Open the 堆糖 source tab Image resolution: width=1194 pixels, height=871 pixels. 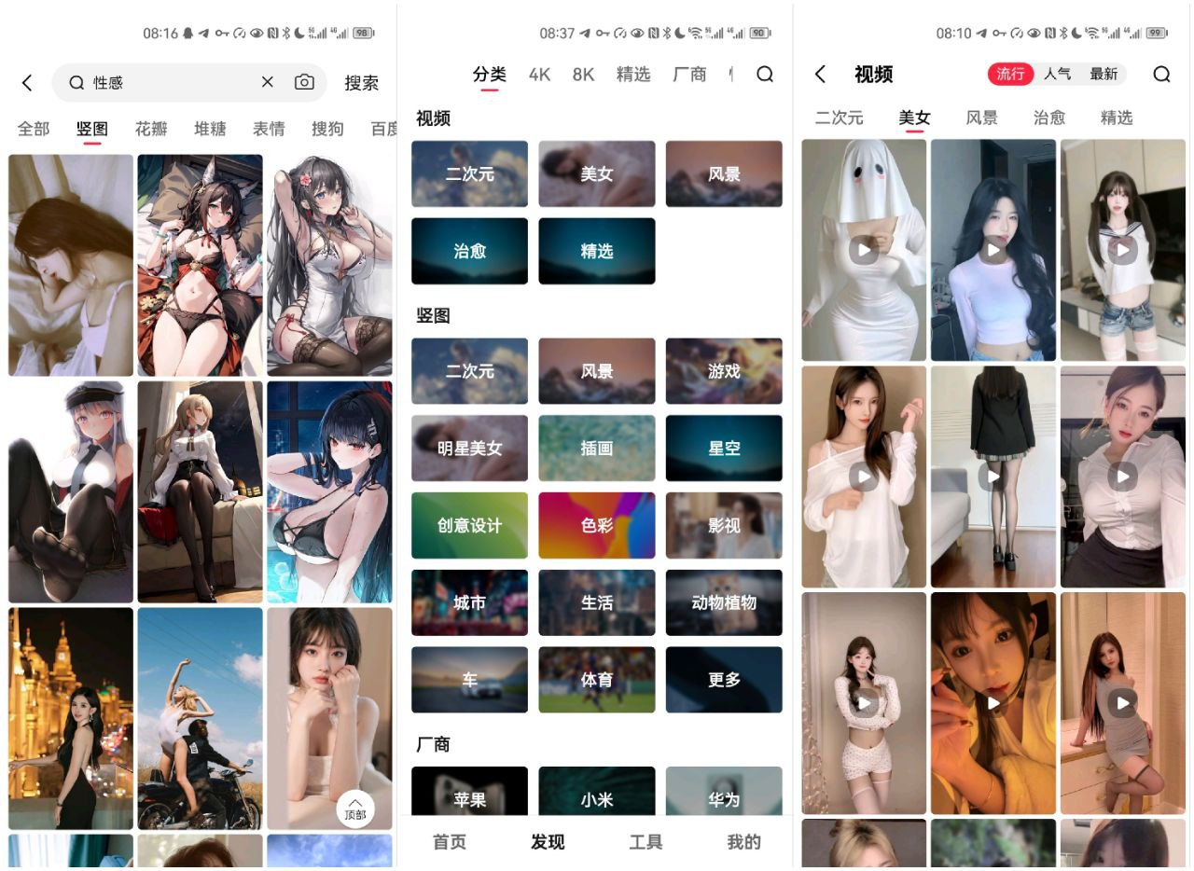tap(210, 129)
